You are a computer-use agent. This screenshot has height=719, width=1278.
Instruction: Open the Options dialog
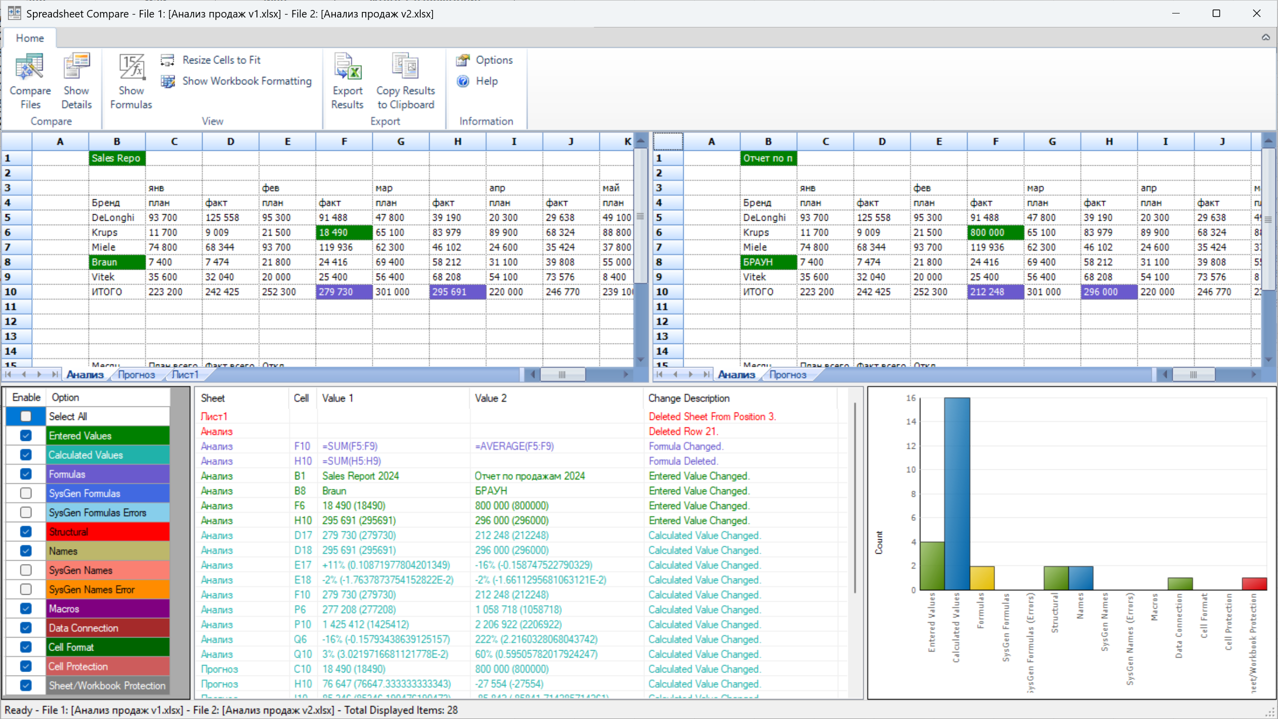click(484, 60)
